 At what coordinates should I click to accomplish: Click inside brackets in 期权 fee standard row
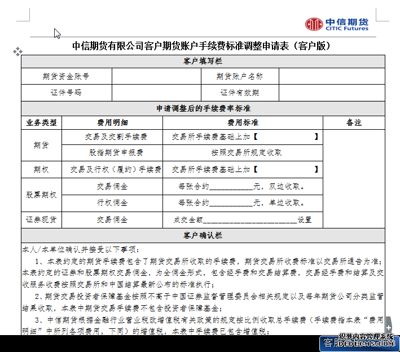pyautogui.click(x=286, y=169)
